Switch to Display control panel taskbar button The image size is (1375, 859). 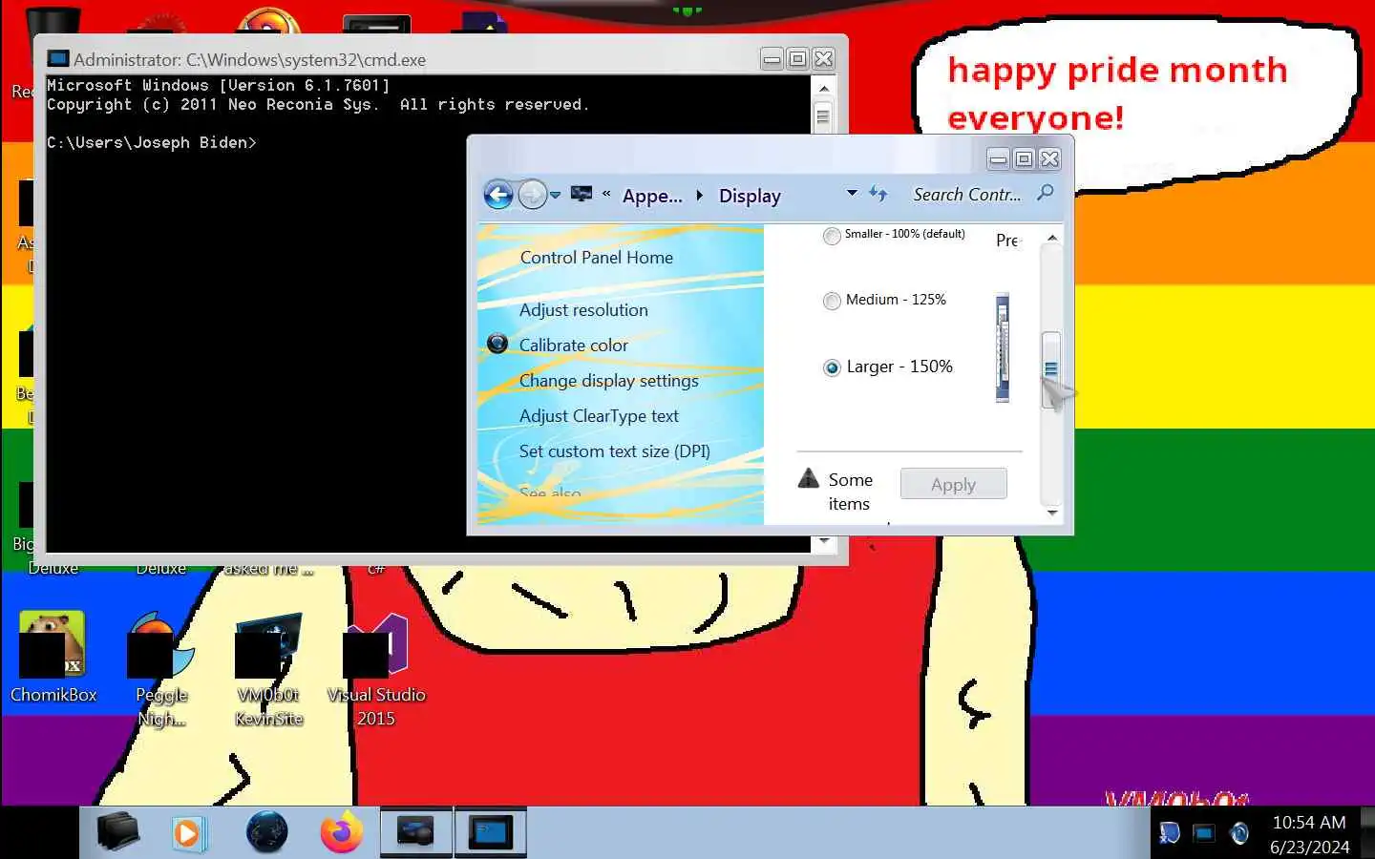tap(416, 833)
